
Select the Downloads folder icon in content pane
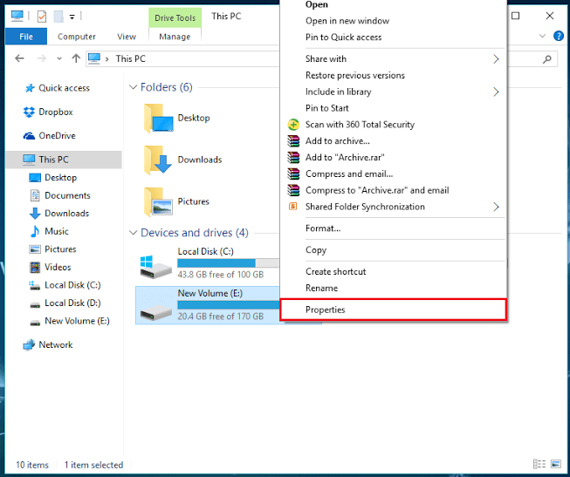159,160
